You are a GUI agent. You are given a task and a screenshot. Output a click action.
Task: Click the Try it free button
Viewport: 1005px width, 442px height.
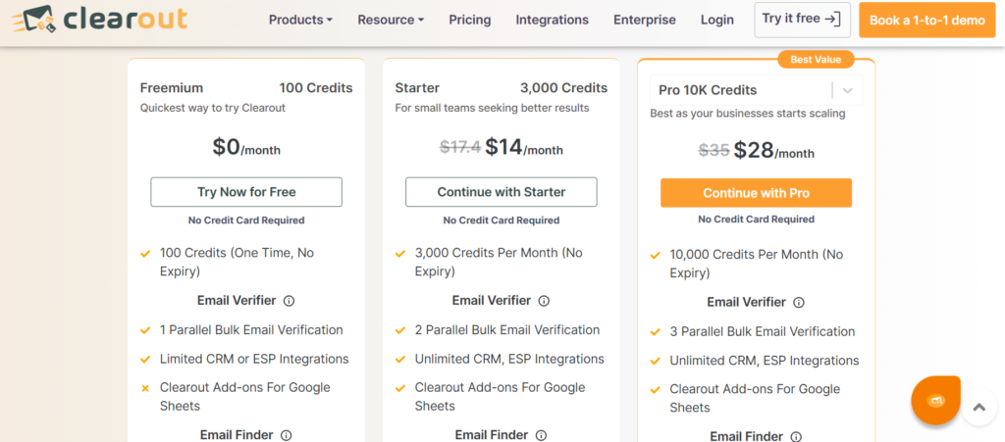(802, 20)
